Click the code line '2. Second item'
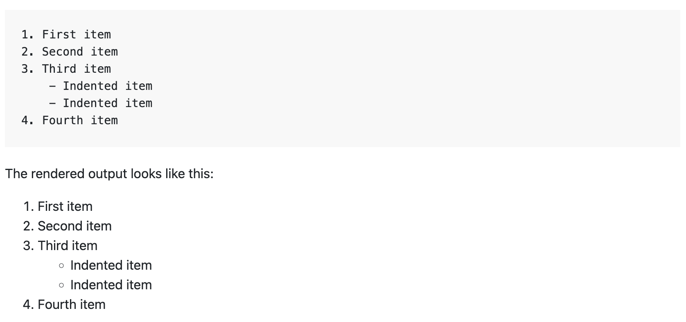 (x=70, y=51)
